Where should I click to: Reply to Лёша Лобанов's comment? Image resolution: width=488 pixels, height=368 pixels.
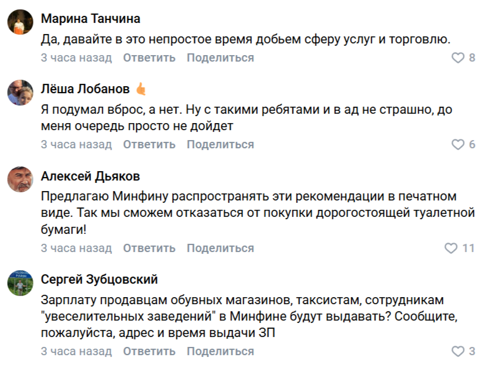tap(149, 145)
